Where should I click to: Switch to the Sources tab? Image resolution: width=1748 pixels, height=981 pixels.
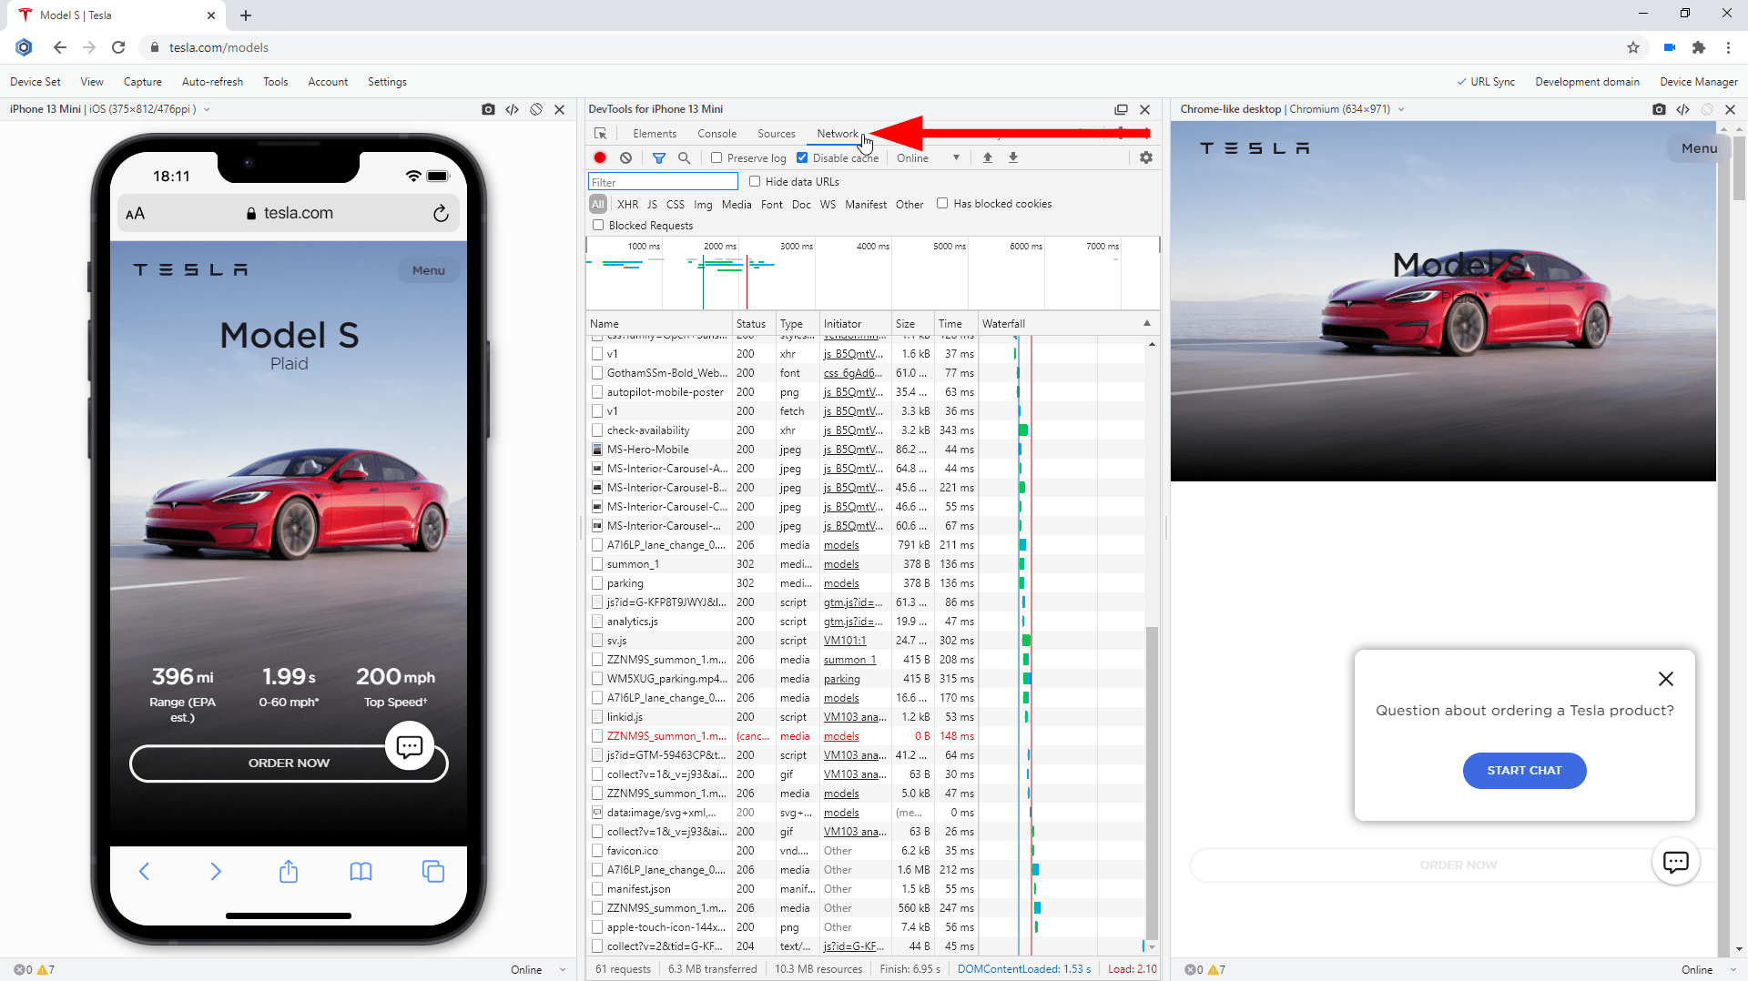[777, 134]
